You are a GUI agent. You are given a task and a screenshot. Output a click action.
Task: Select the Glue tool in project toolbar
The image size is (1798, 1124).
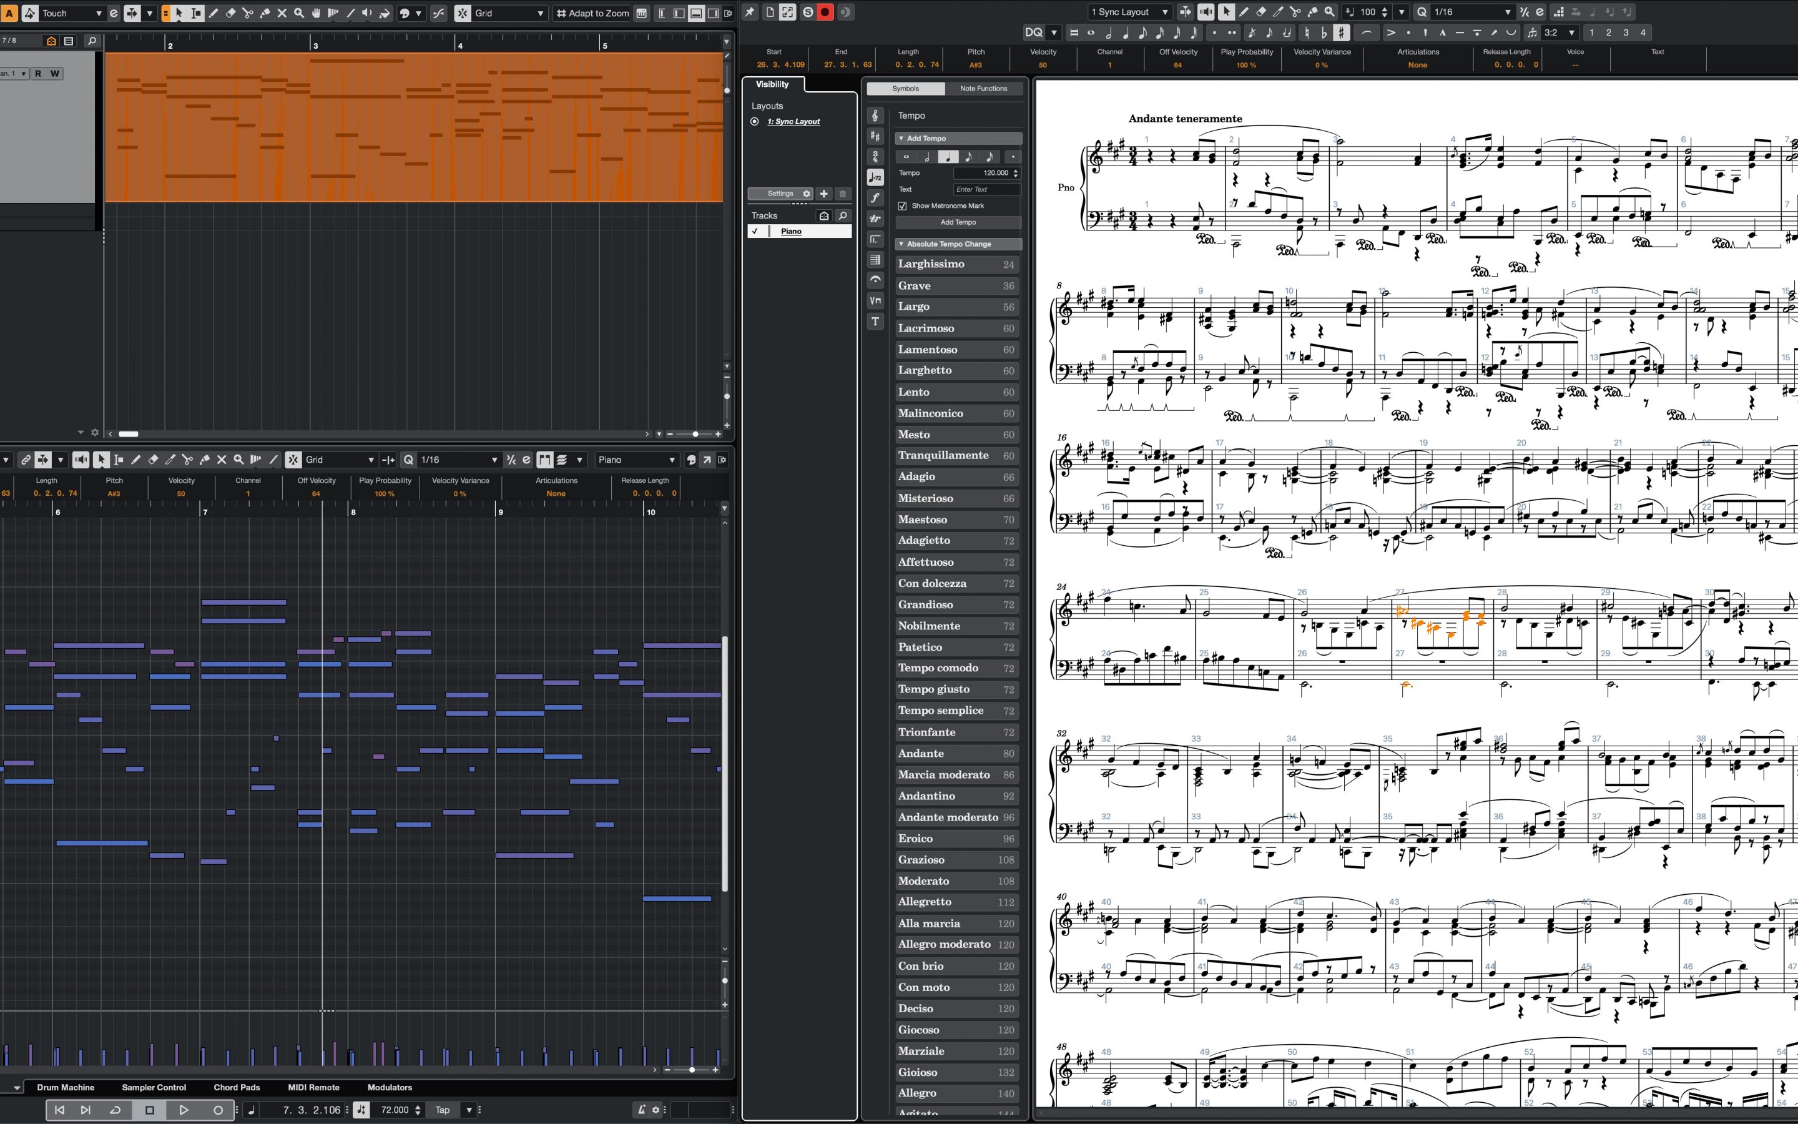point(265,12)
